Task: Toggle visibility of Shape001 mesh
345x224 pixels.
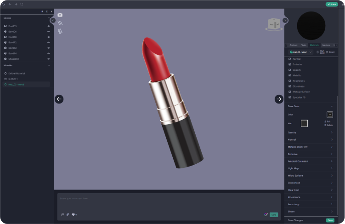Action: [x=49, y=59]
